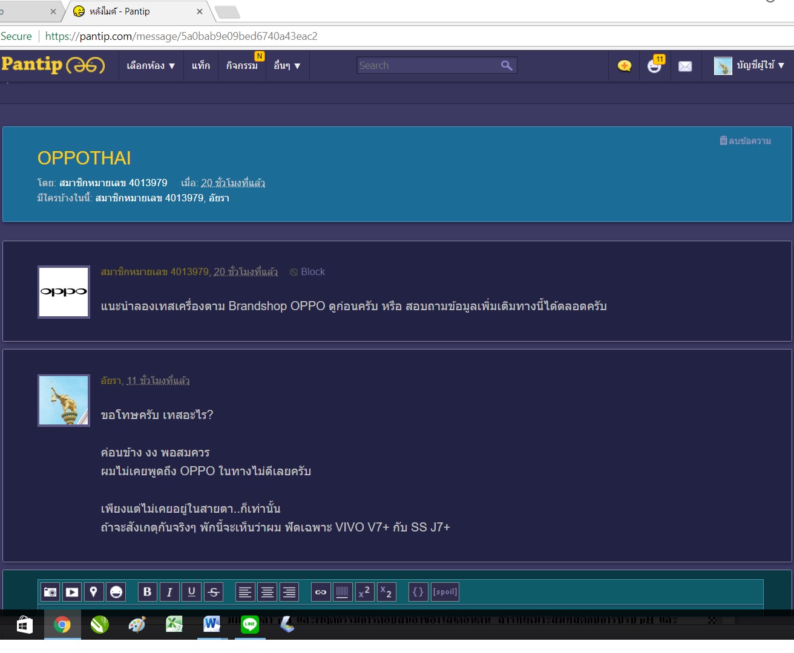The height and width of the screenshot is (653, 794).
Task: Open the private messages envelope icon
Action: pyautogui.click(x=685, y=66)
